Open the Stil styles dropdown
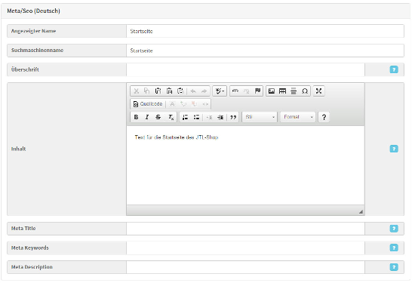 [260, 117]
